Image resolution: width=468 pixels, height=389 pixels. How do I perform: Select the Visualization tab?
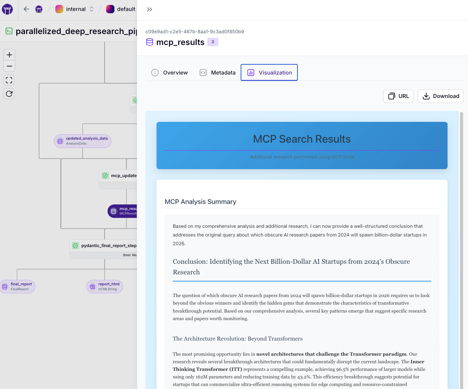269,73
